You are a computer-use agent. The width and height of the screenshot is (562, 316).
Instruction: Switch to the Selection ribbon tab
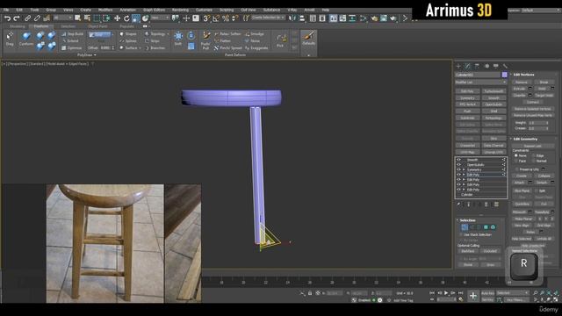point(68,26)
